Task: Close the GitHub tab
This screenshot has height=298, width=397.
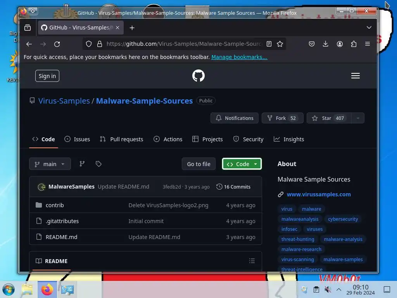Action: click(x=117, y=28)
